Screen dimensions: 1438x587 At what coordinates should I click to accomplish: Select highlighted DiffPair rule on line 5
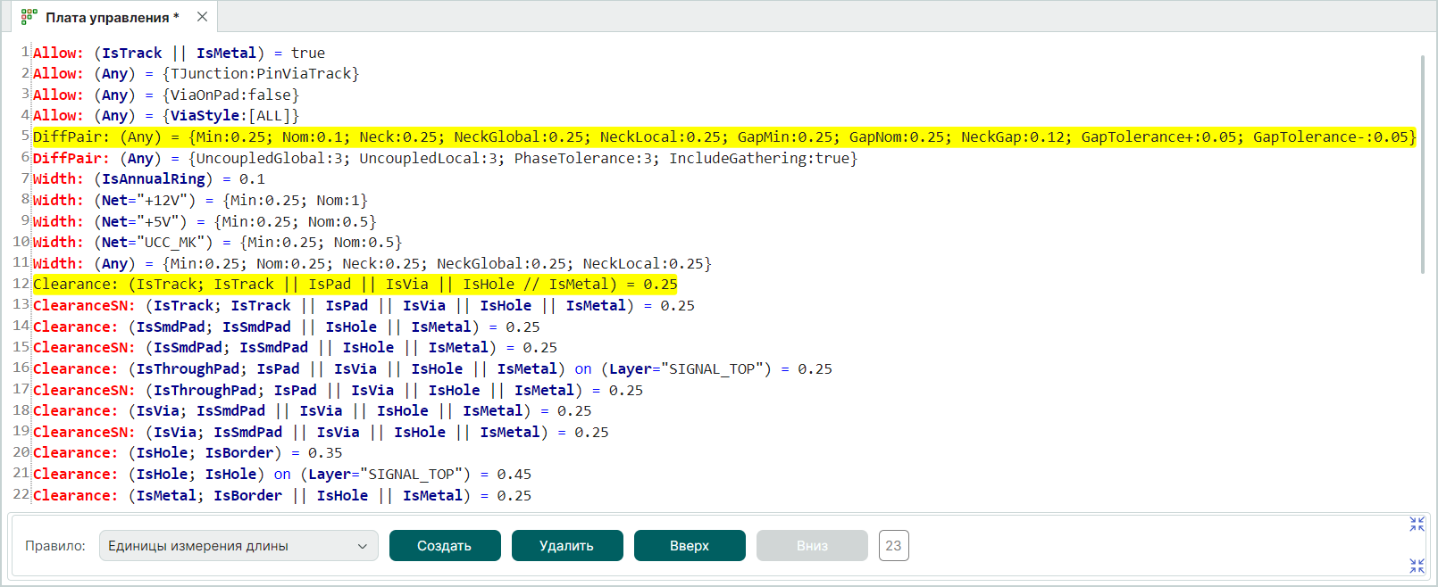pos(724,136)
